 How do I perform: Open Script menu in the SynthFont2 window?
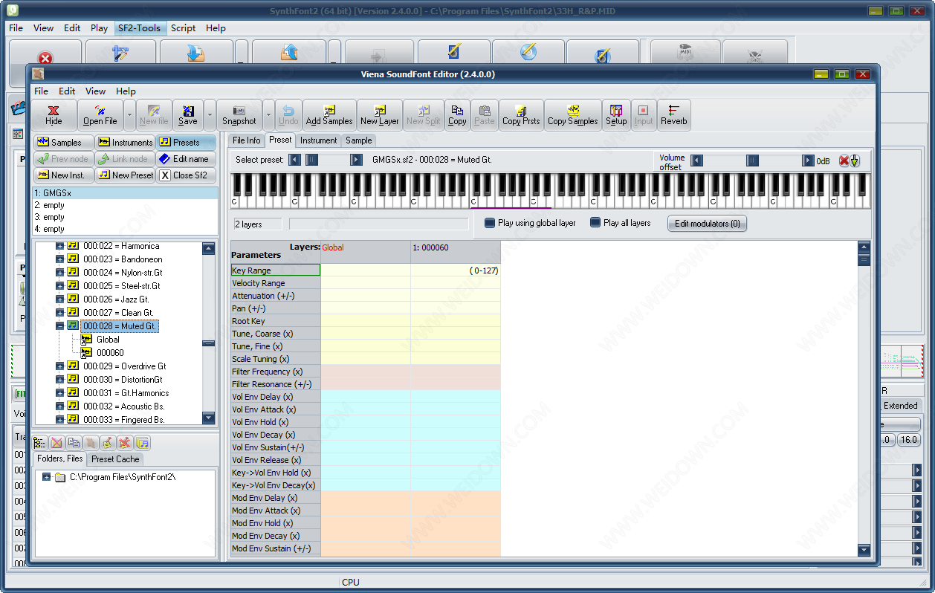[x=183, y=27]
